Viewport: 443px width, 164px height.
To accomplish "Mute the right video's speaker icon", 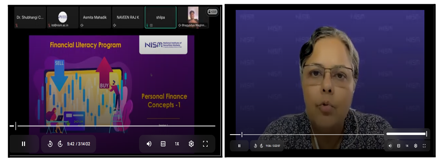I will click(x=390, y=146).
